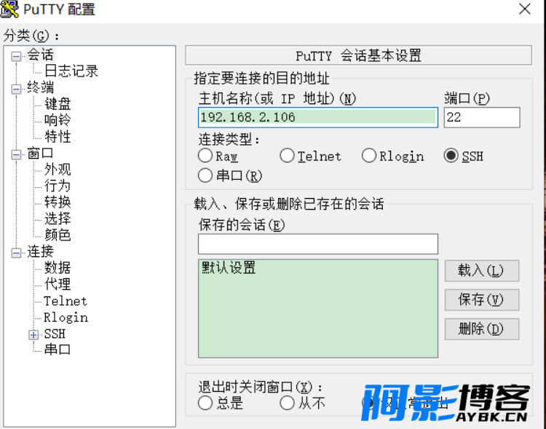Open the Rlogin settings in tree
The width and height of the screenshot is (546, 429).
[x=66, y=317]
